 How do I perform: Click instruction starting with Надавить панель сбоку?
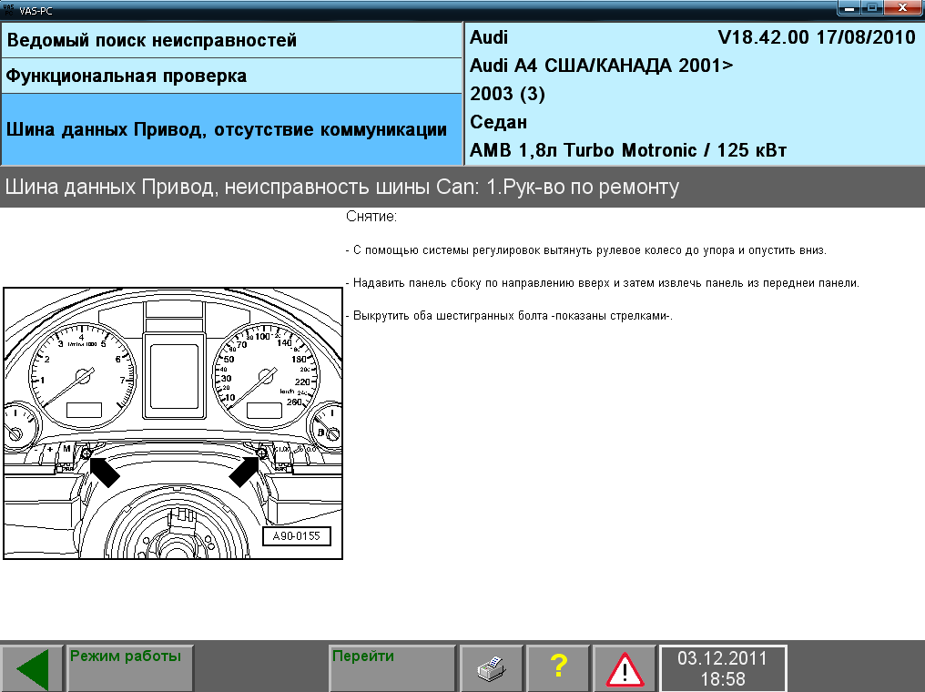point(603,283)
